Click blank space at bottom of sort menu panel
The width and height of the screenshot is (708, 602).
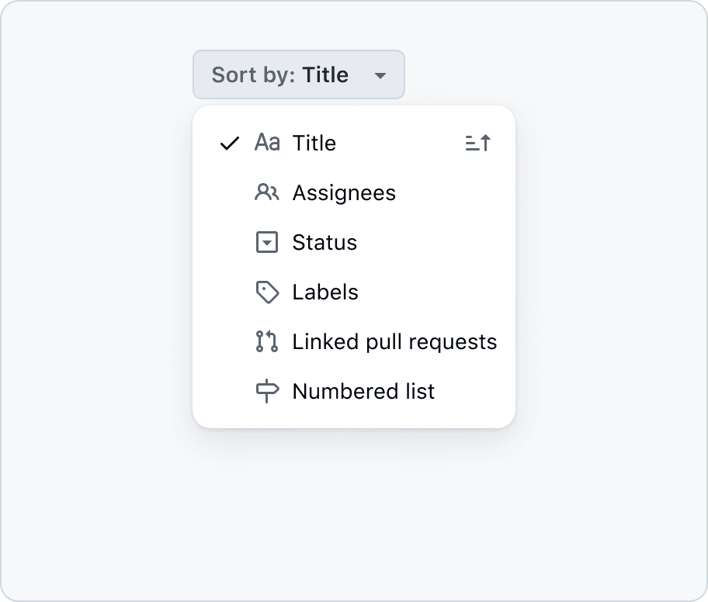354,418
